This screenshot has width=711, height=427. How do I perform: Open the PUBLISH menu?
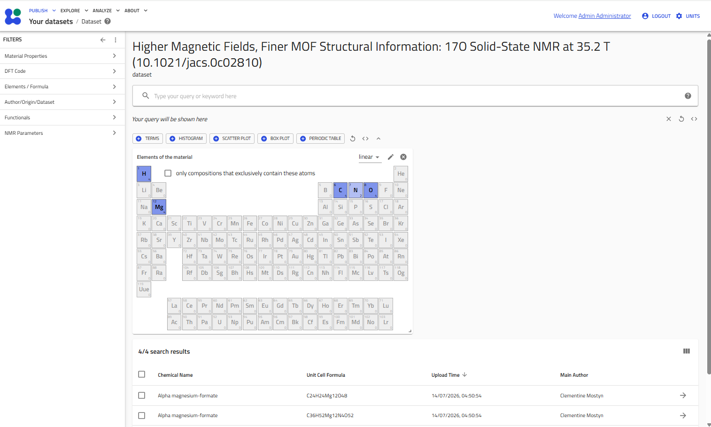point(42,10)
